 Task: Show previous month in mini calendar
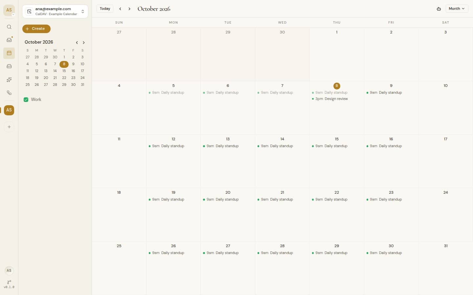click(77, 43)
